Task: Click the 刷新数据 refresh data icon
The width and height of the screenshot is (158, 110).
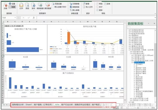Action: click(x=40, y=6)
